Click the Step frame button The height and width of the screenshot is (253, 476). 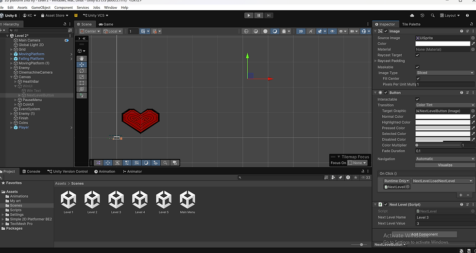coord(268,16)
